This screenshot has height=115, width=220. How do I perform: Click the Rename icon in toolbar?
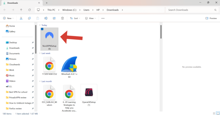click(x=46, y=18)
